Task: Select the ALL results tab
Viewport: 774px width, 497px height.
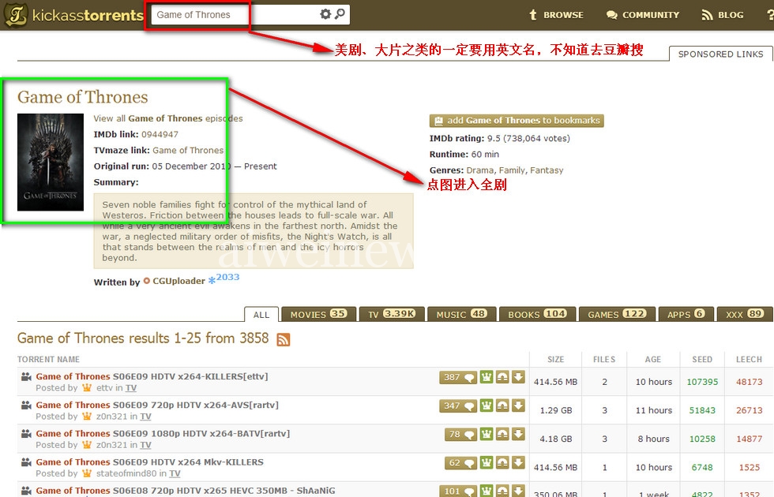Action: click(x=261, y=315)
